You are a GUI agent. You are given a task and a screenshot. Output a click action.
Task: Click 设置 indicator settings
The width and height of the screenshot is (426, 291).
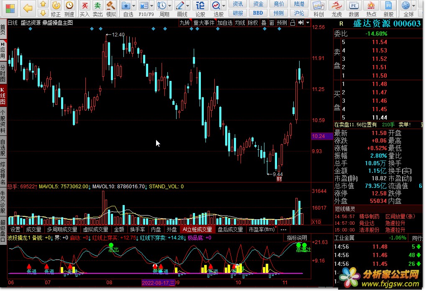[15, 229]
